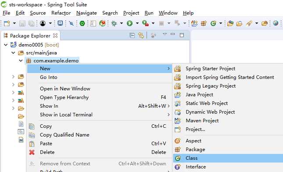Collapse the src/main/java folder node
The image size is (283, 172).
point(13,53)
